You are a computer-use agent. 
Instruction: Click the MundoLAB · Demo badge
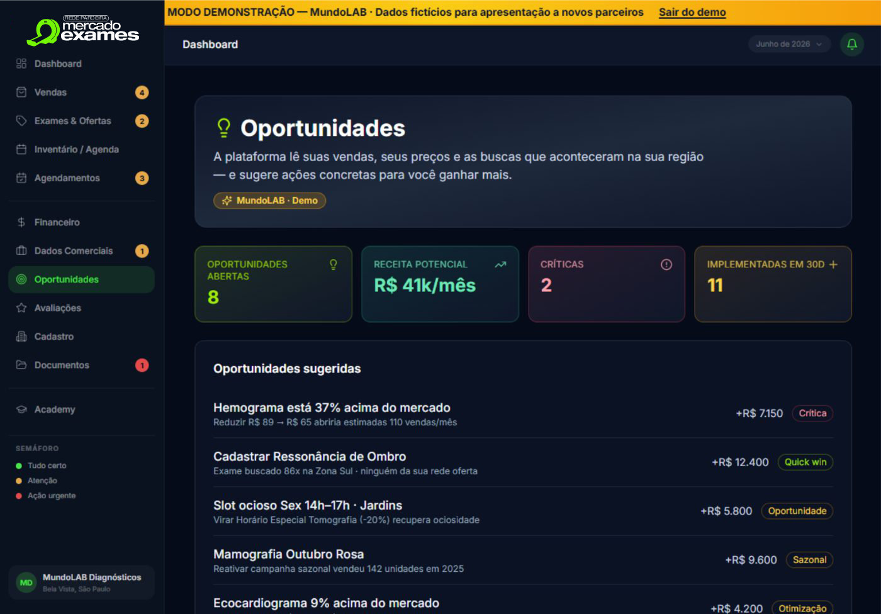coord(269,200)
